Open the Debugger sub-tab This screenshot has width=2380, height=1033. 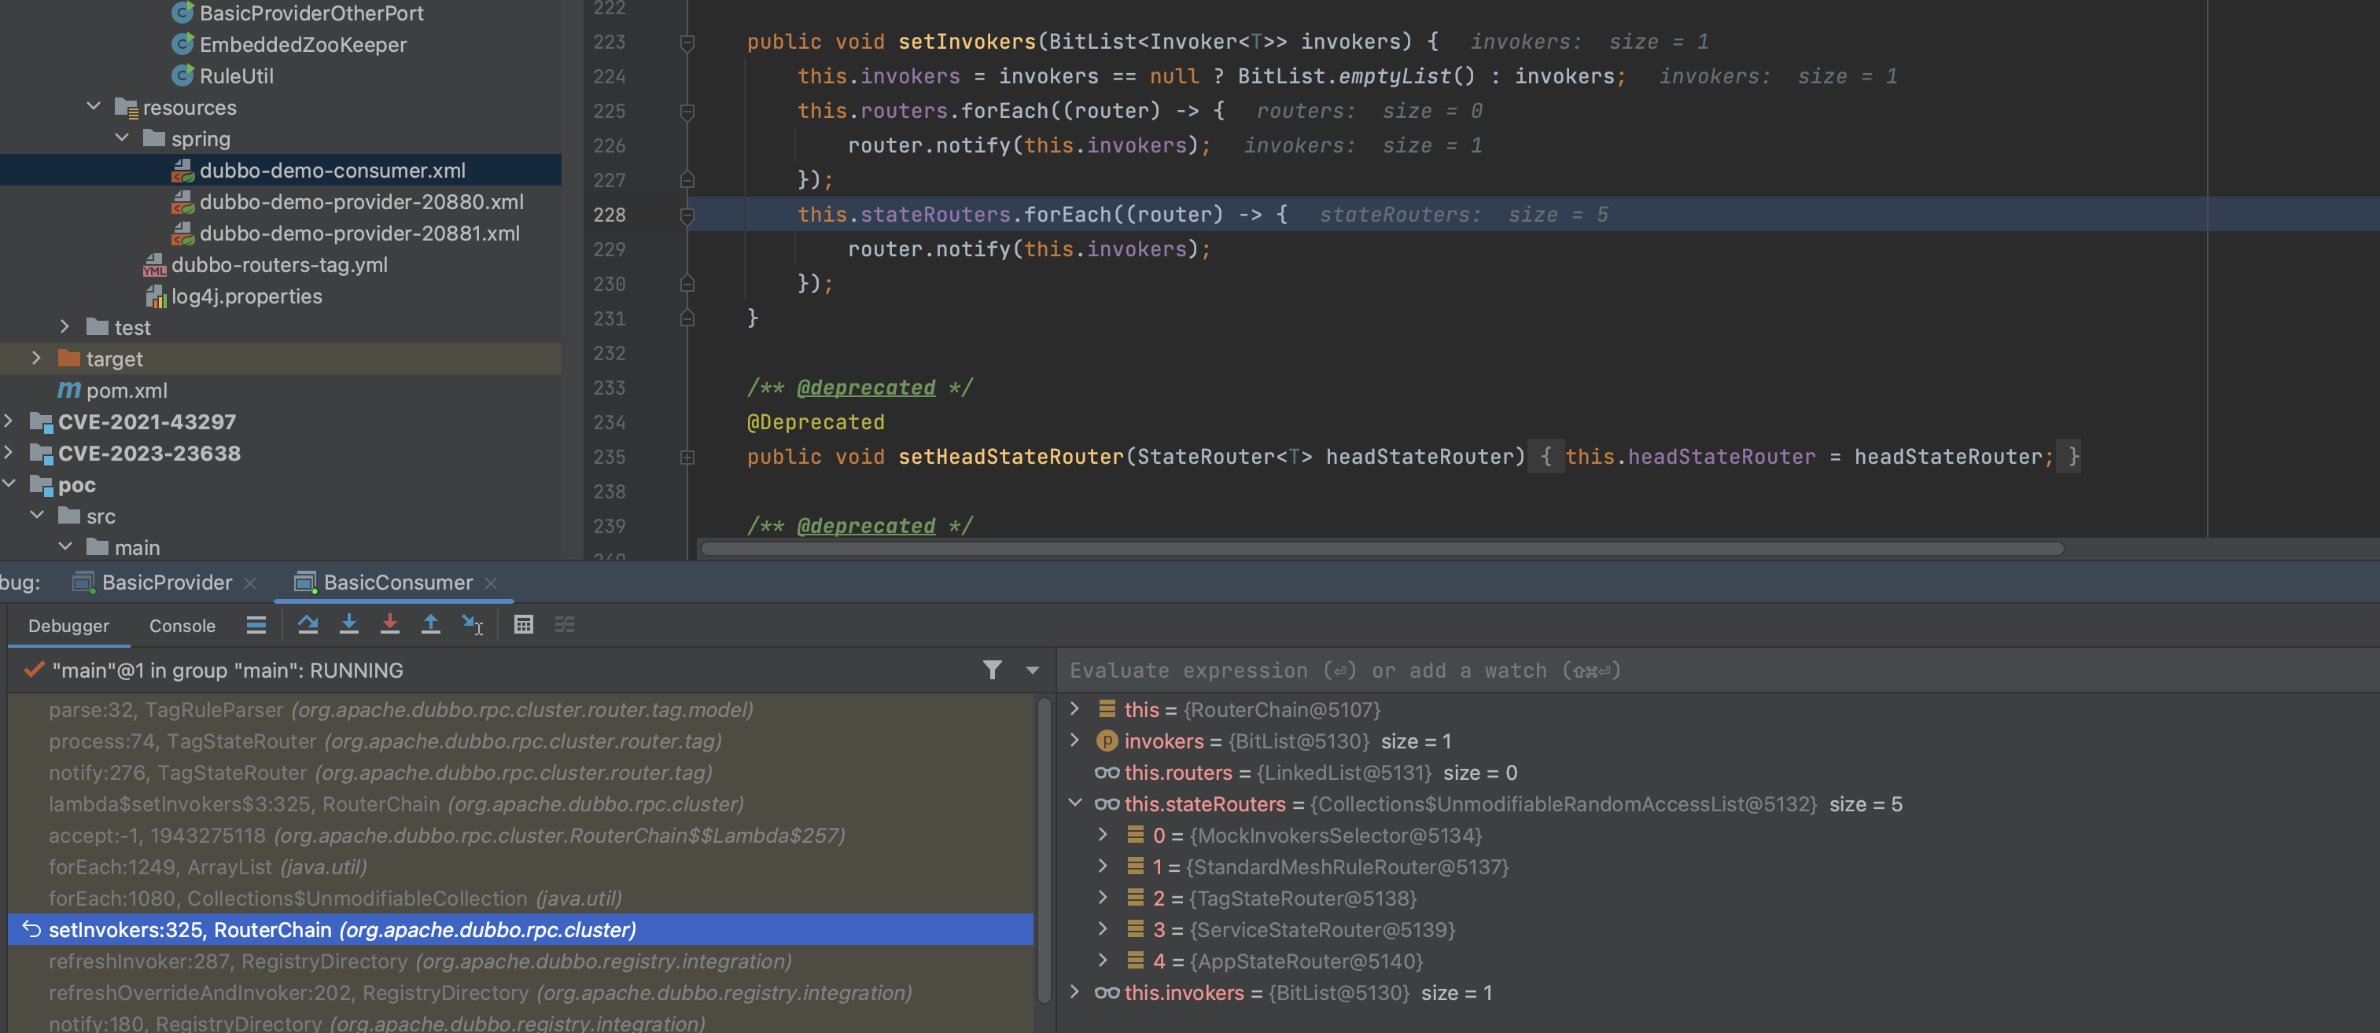[68, 626]
